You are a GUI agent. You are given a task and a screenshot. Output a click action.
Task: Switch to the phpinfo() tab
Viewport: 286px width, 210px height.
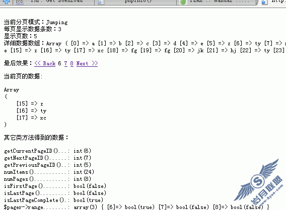pyautogui.click(x=135, y=2)
